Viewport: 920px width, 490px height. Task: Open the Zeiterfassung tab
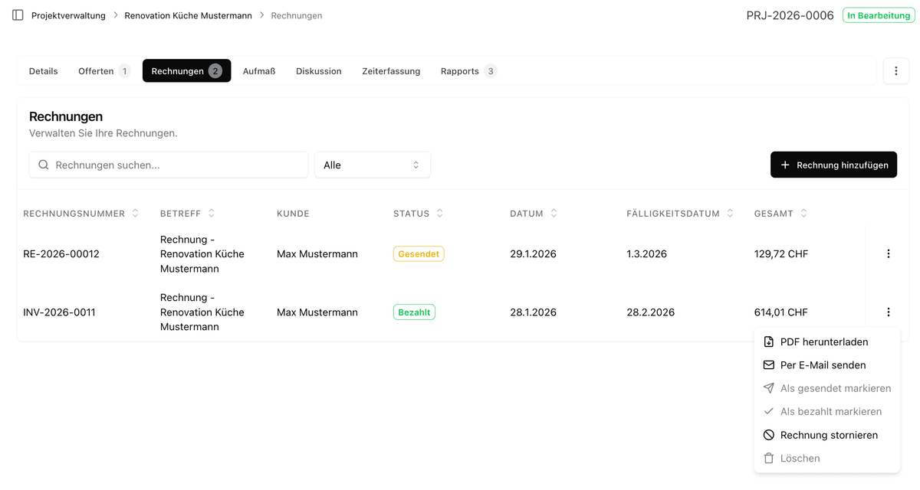pos(391,70)
